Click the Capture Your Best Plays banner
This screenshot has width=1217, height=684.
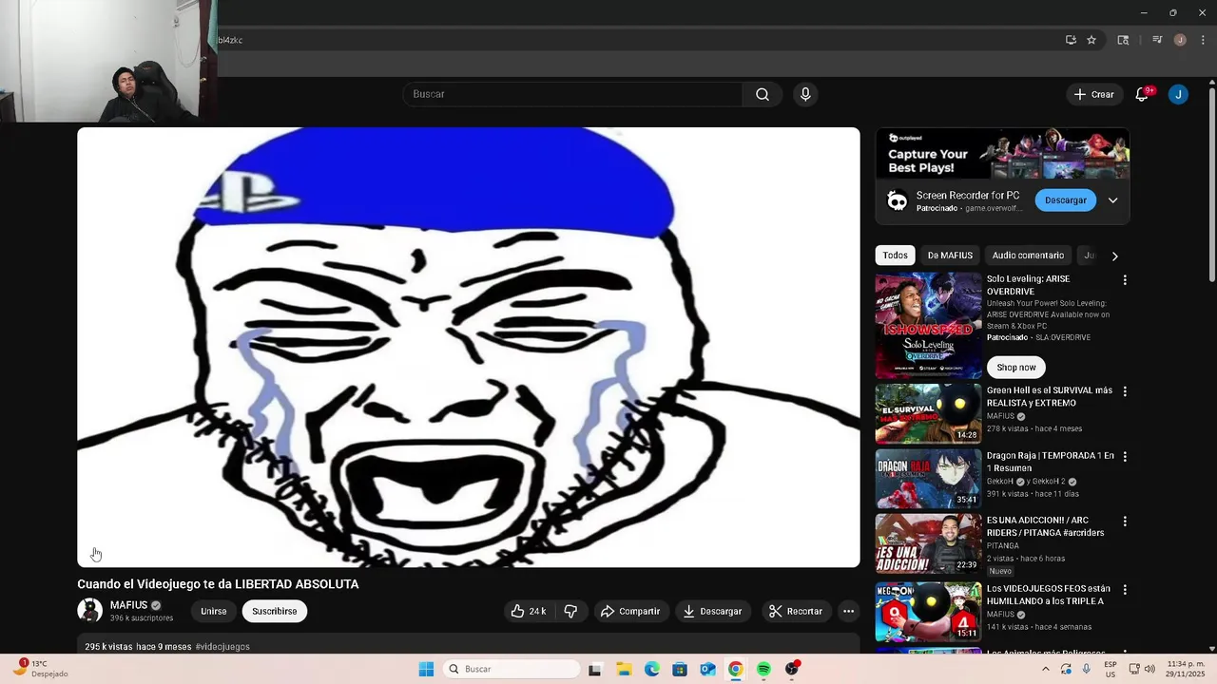[x=1002, y=154]
